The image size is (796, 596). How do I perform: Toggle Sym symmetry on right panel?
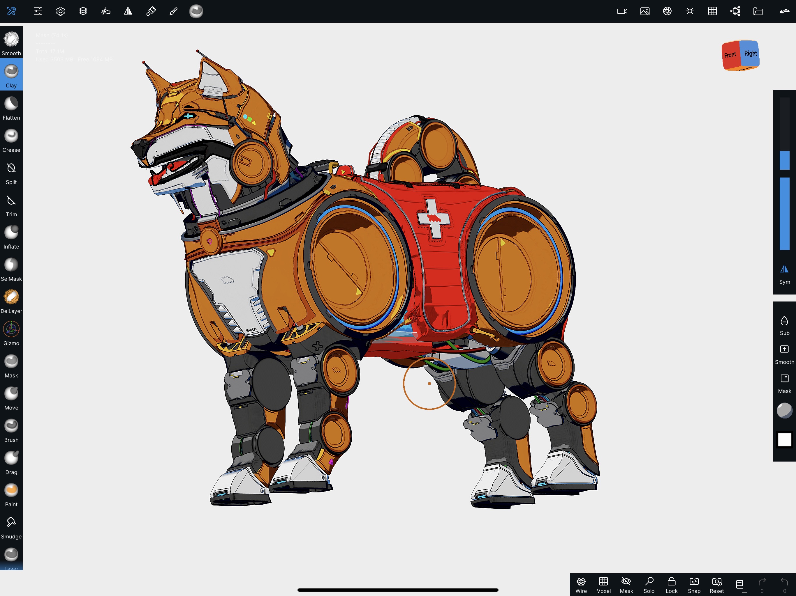click(784, 274)
